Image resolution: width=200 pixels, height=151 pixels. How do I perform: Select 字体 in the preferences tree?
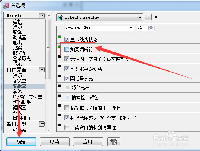click(17, 92)
